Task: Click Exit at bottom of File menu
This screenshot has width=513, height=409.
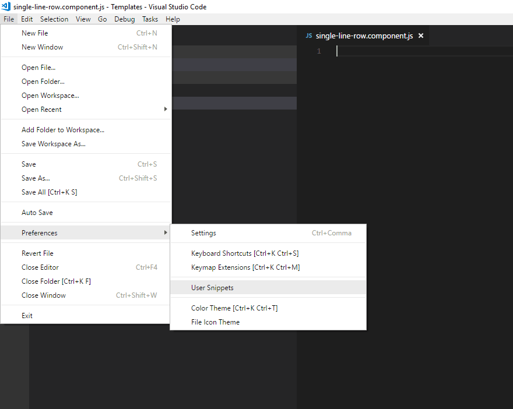Action: (27, 316)
